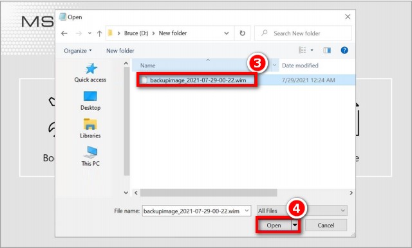Image resolution: width=412 pixels, height=248 pixels.
Task: Click the Open button
Action: (274, 226)
